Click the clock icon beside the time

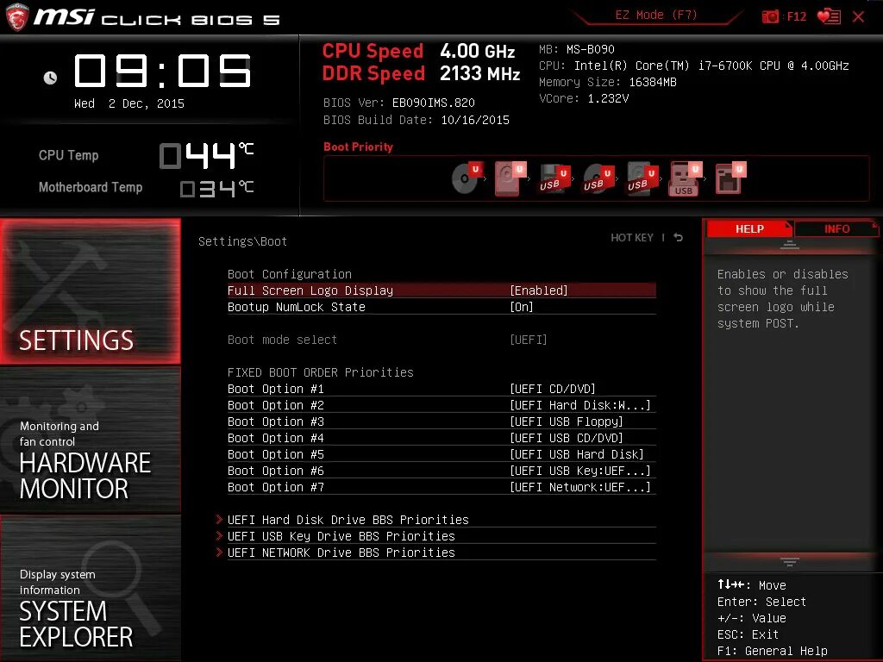click(50, 78)
